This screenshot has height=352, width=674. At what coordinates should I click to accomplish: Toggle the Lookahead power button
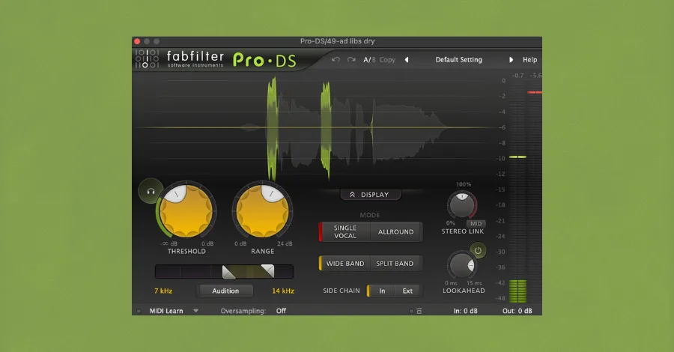(478, 251)
